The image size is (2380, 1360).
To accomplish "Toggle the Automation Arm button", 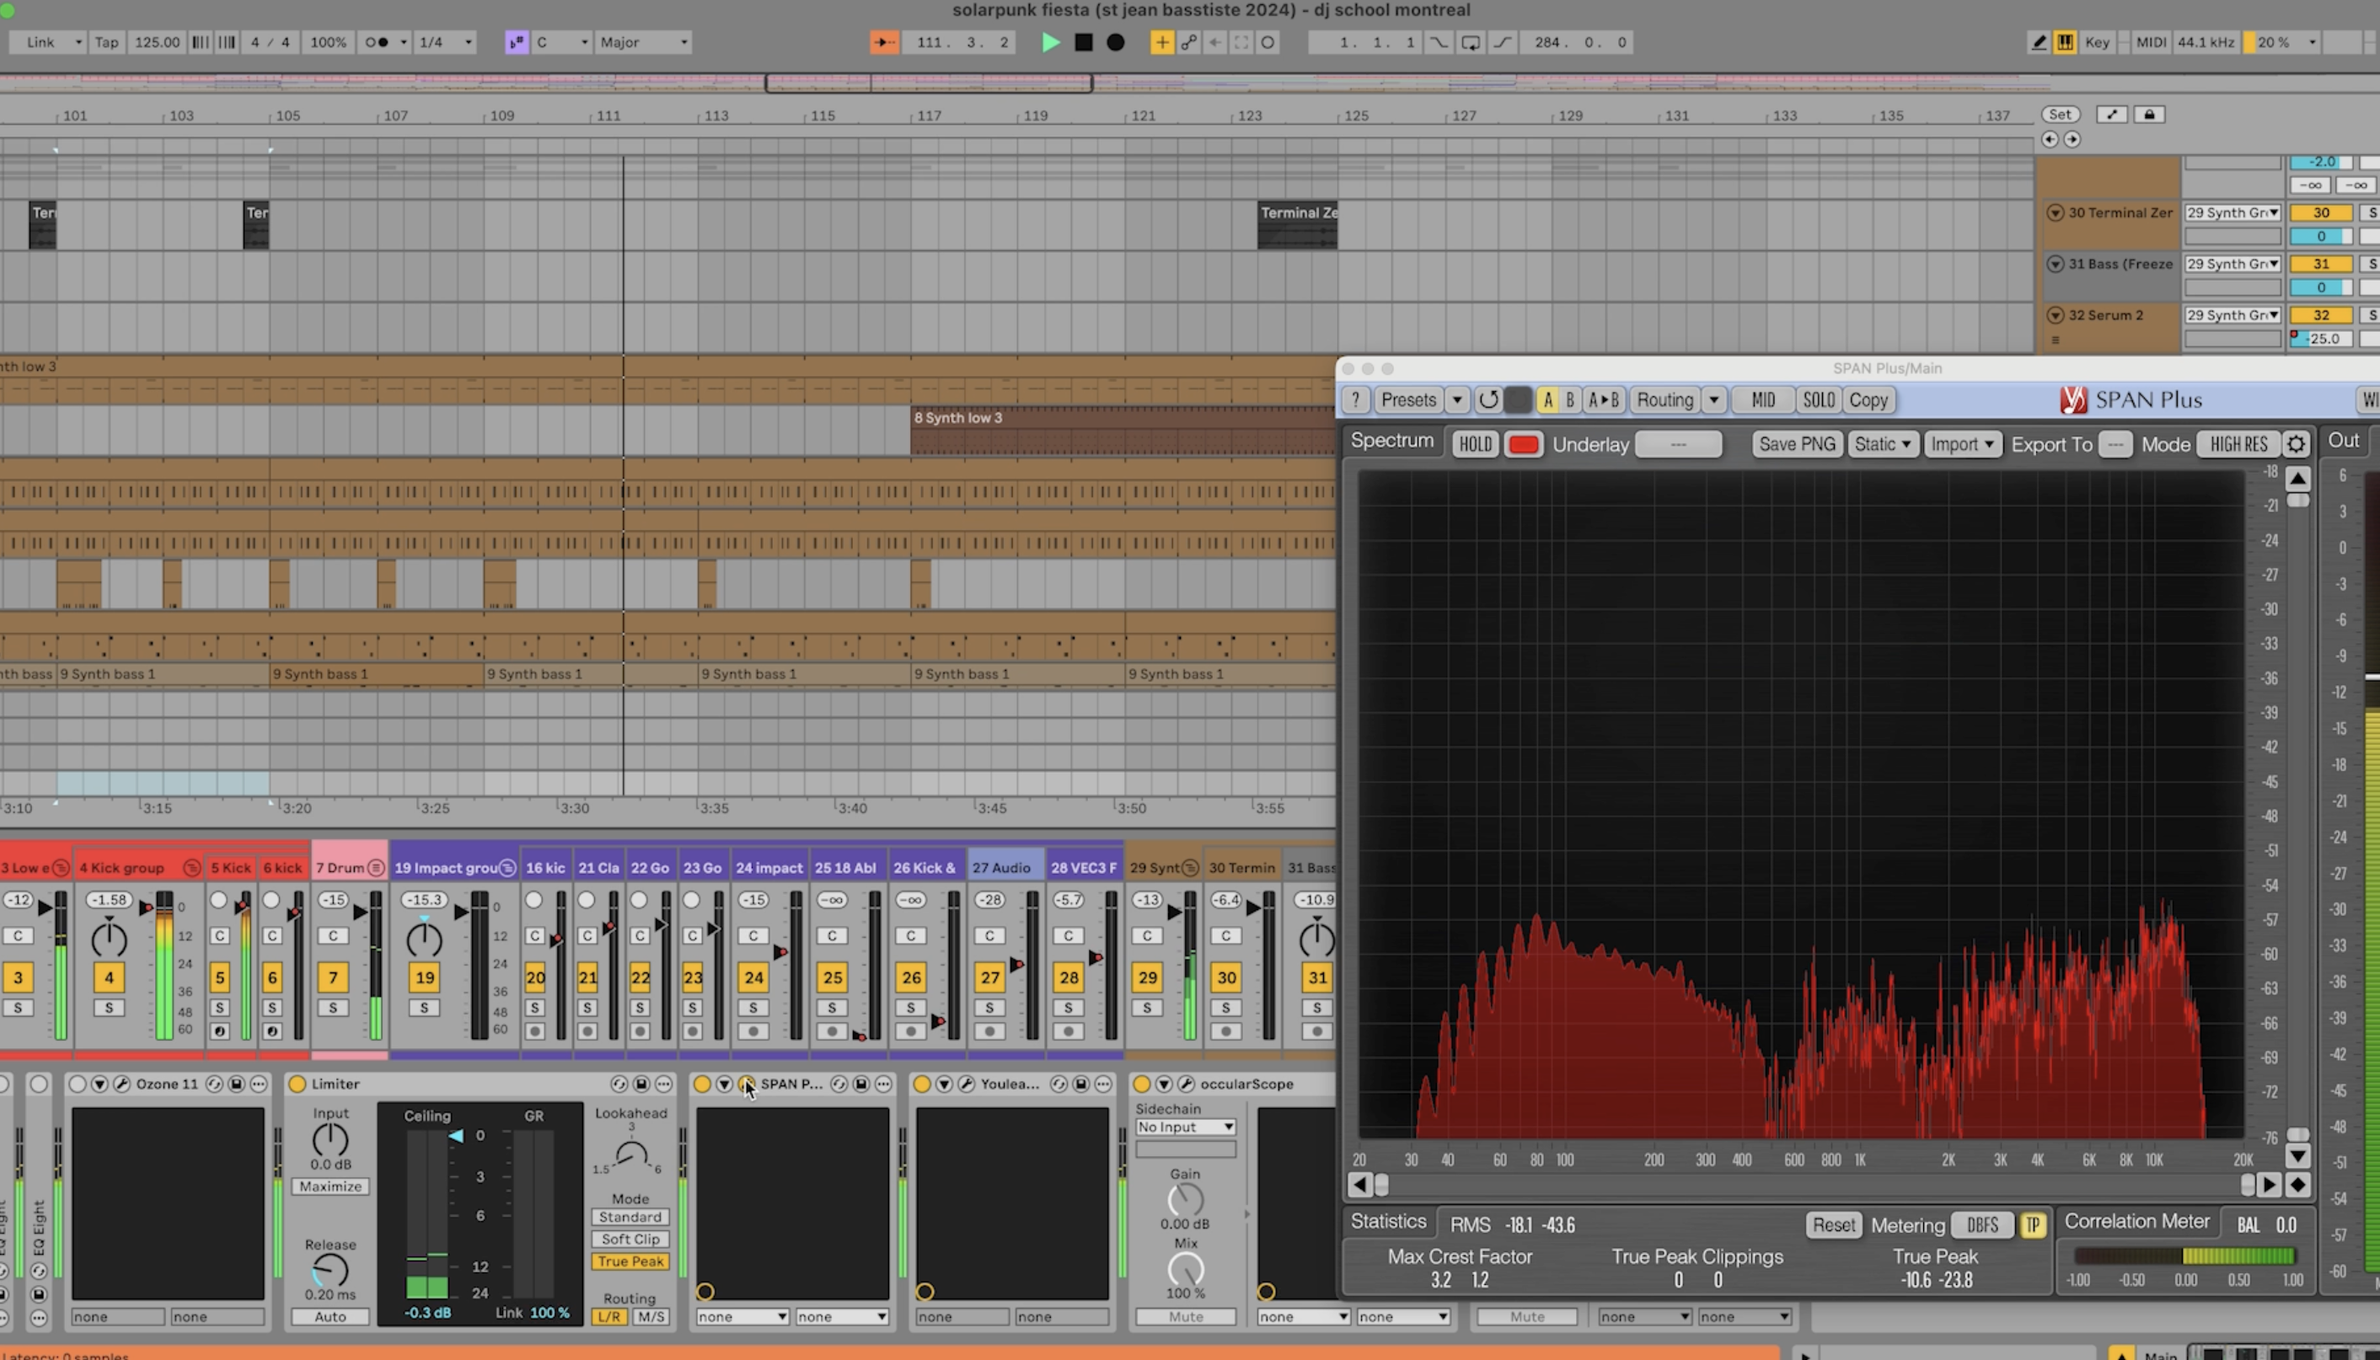I will [x=1188, y=42].
